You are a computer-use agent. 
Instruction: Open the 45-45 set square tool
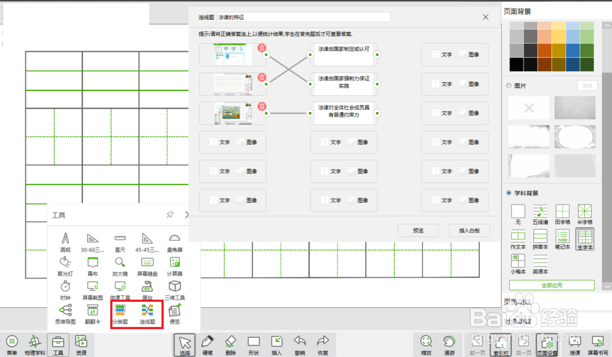click(x=147, y=242)
